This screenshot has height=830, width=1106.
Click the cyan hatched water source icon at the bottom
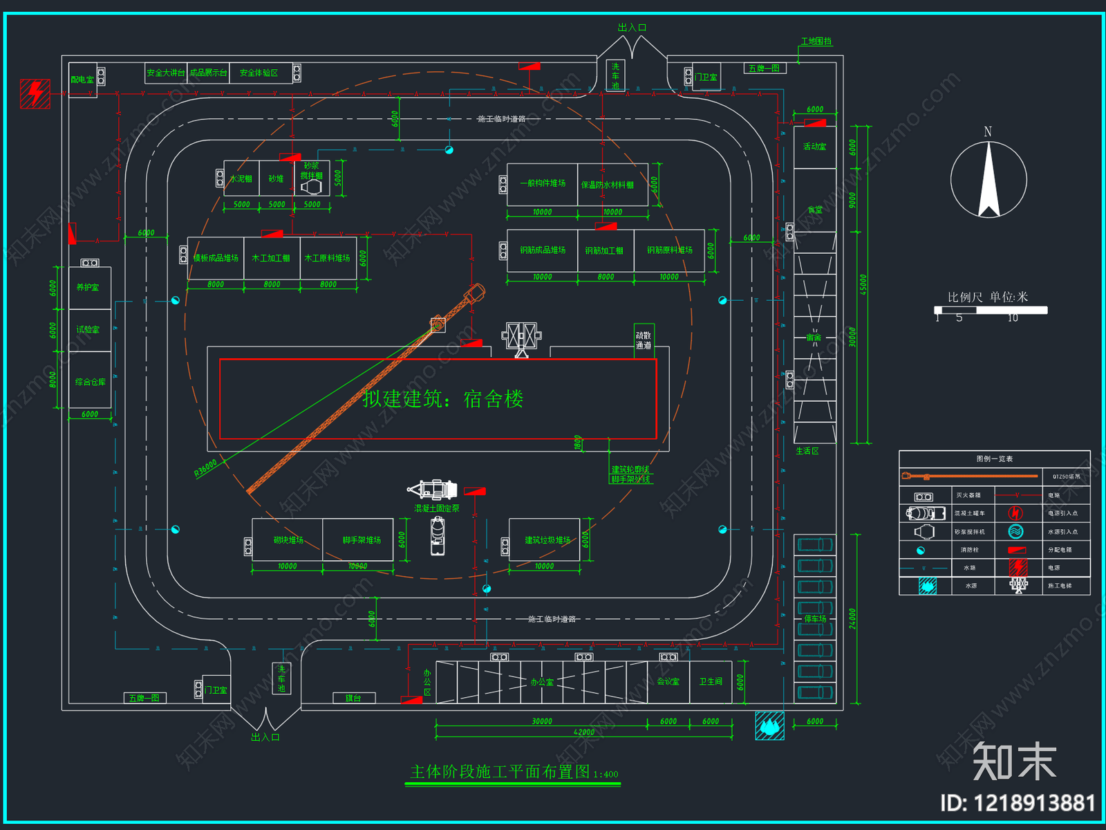click(x=769, y=726)
